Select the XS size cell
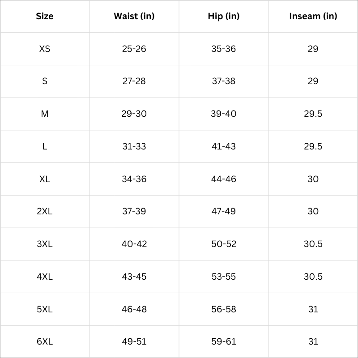The width and height of the screenshot is (358, 358). 45,49
